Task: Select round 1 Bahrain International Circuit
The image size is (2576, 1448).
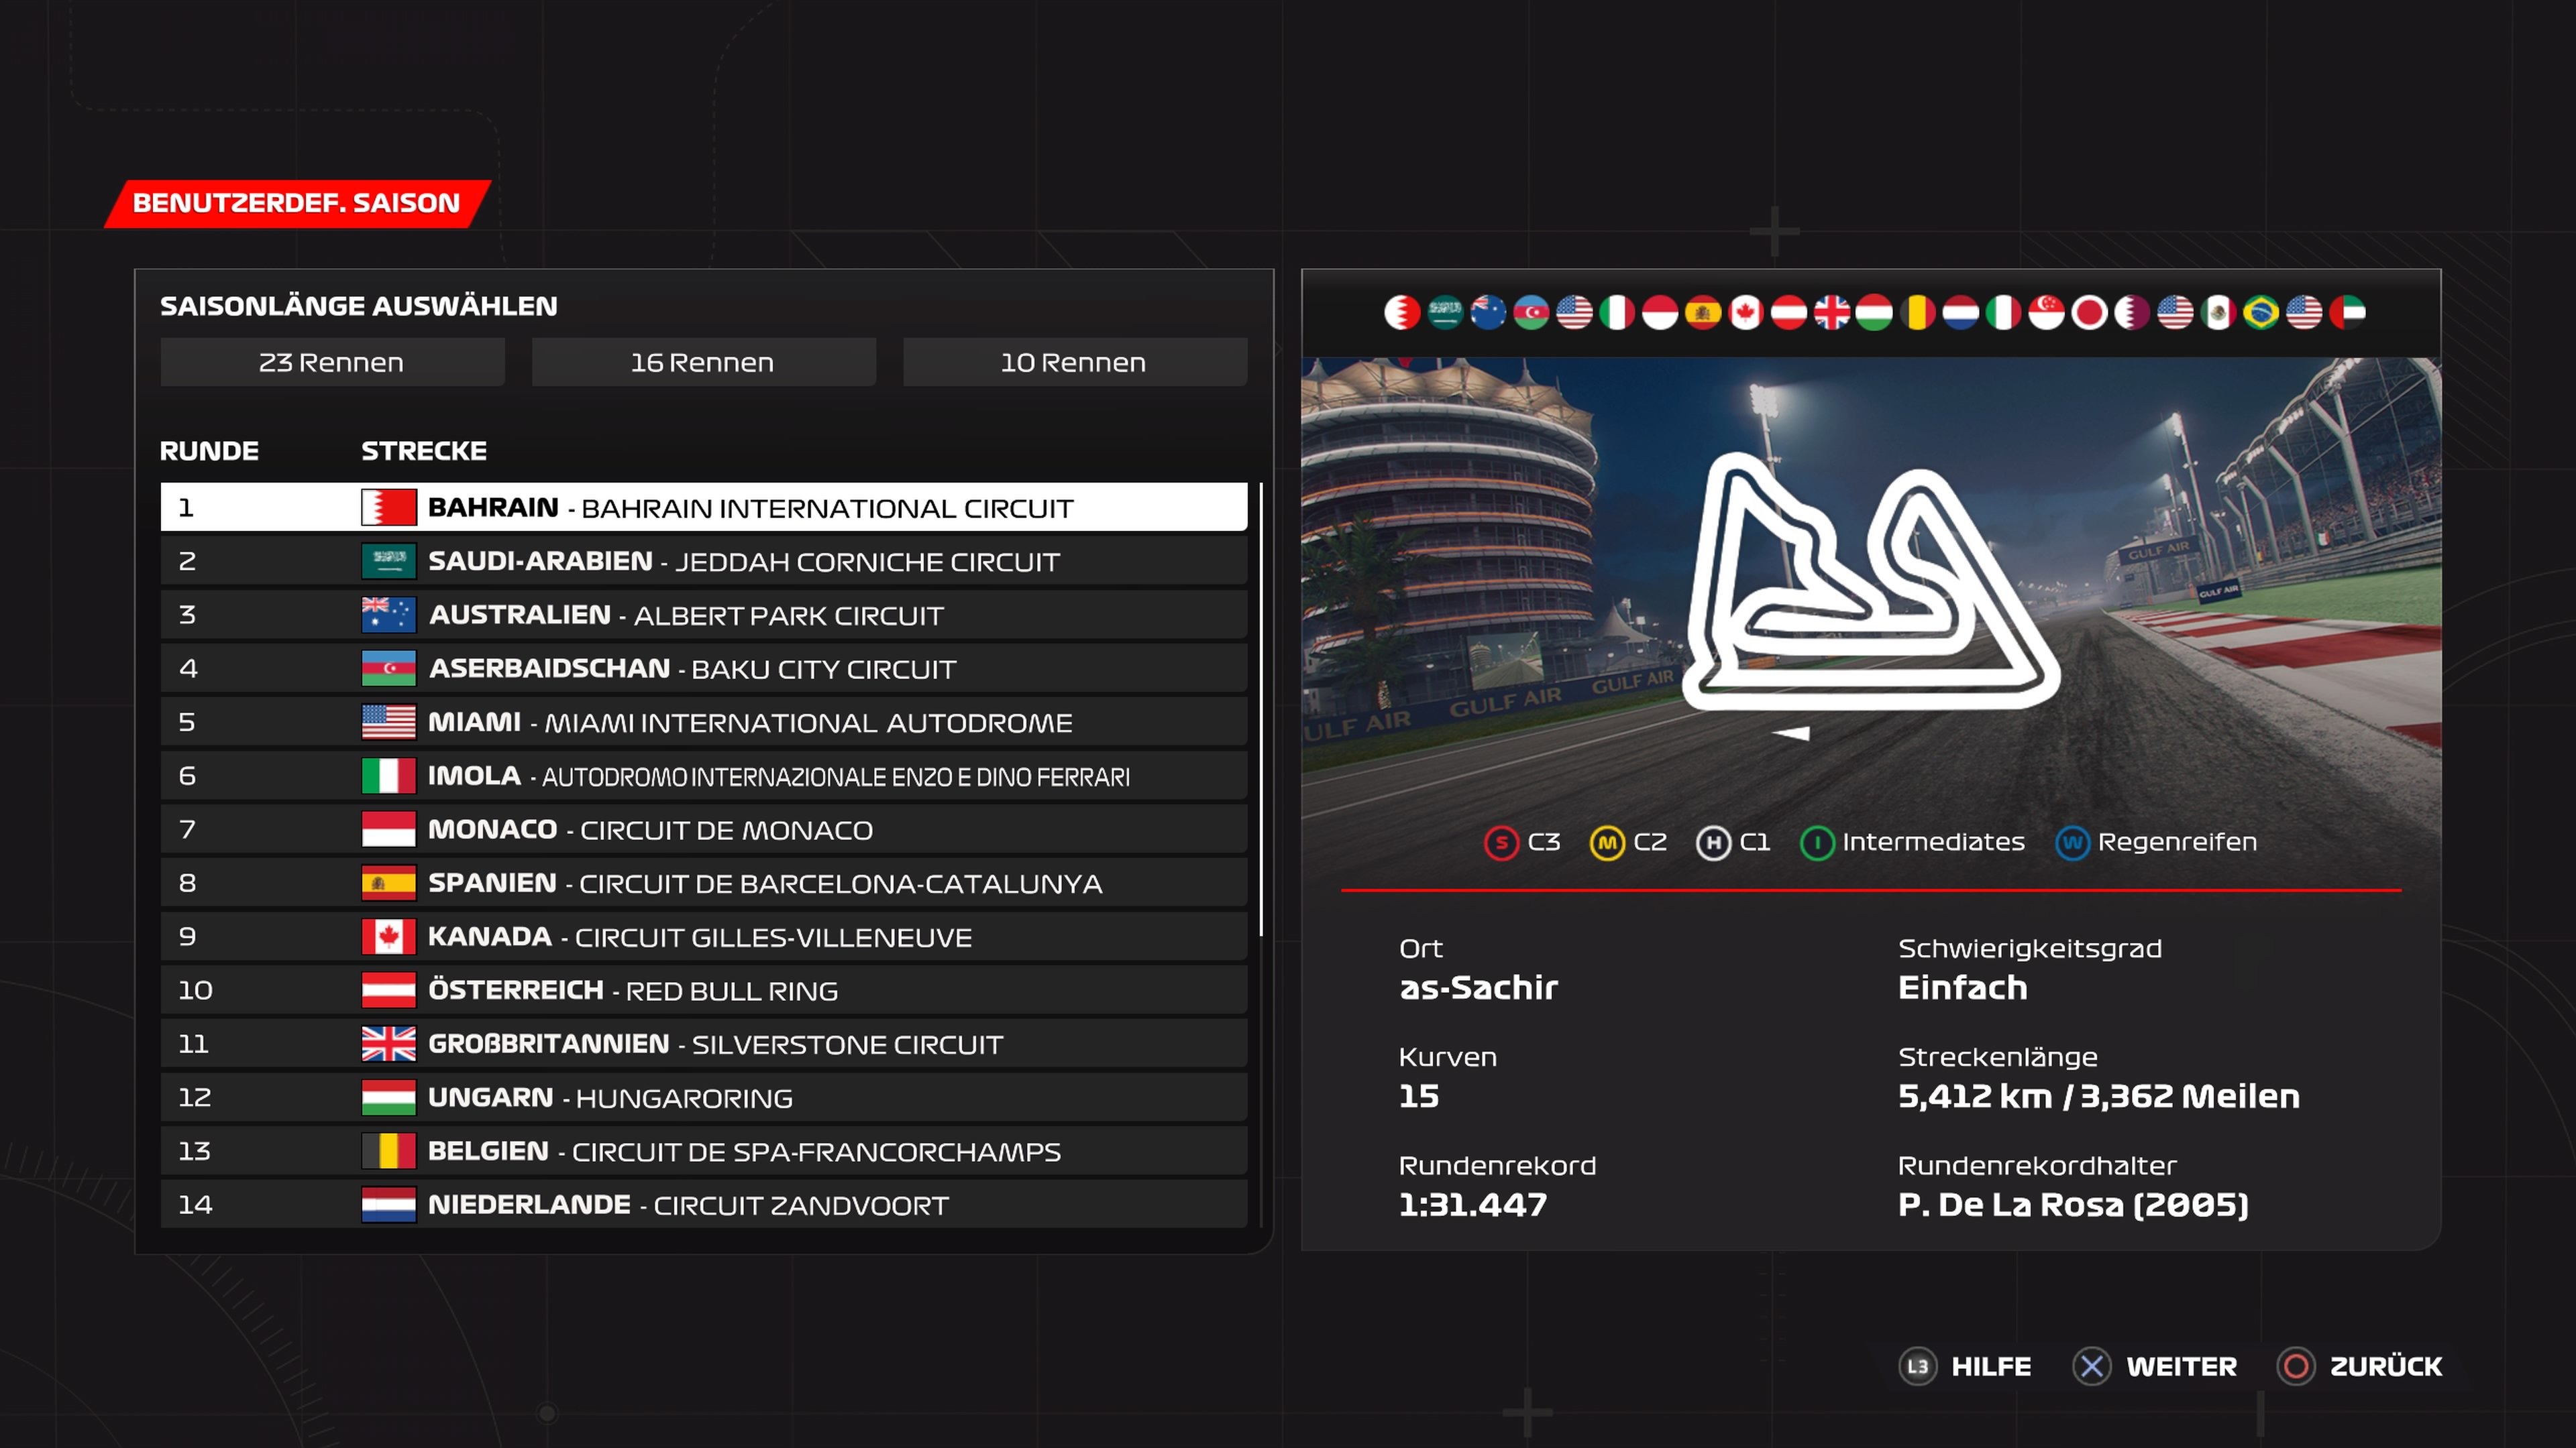Action: coord(704,507)
